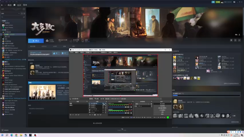Remove scene with minus icon in OBS scenes dock
The image size is (244, 137).
(73, 115)
